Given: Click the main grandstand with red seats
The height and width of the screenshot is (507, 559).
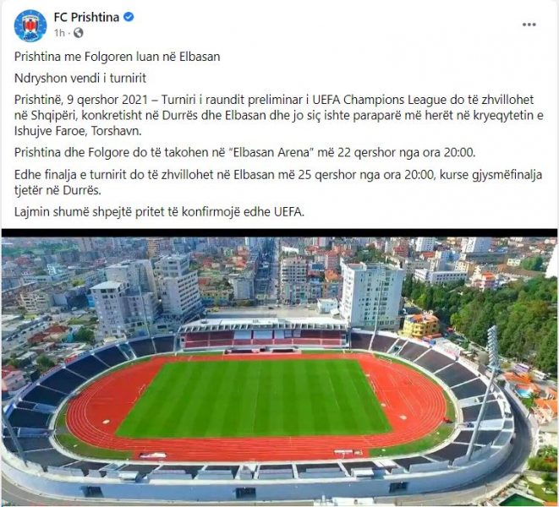Looking at the screenshot, I should pos(263,335).
